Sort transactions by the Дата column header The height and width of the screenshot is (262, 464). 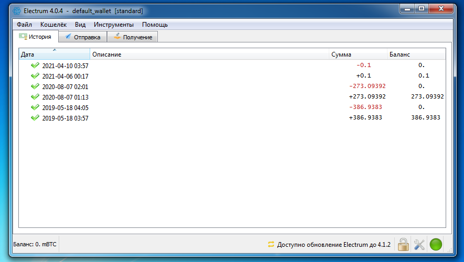click(x=54, y=54)
